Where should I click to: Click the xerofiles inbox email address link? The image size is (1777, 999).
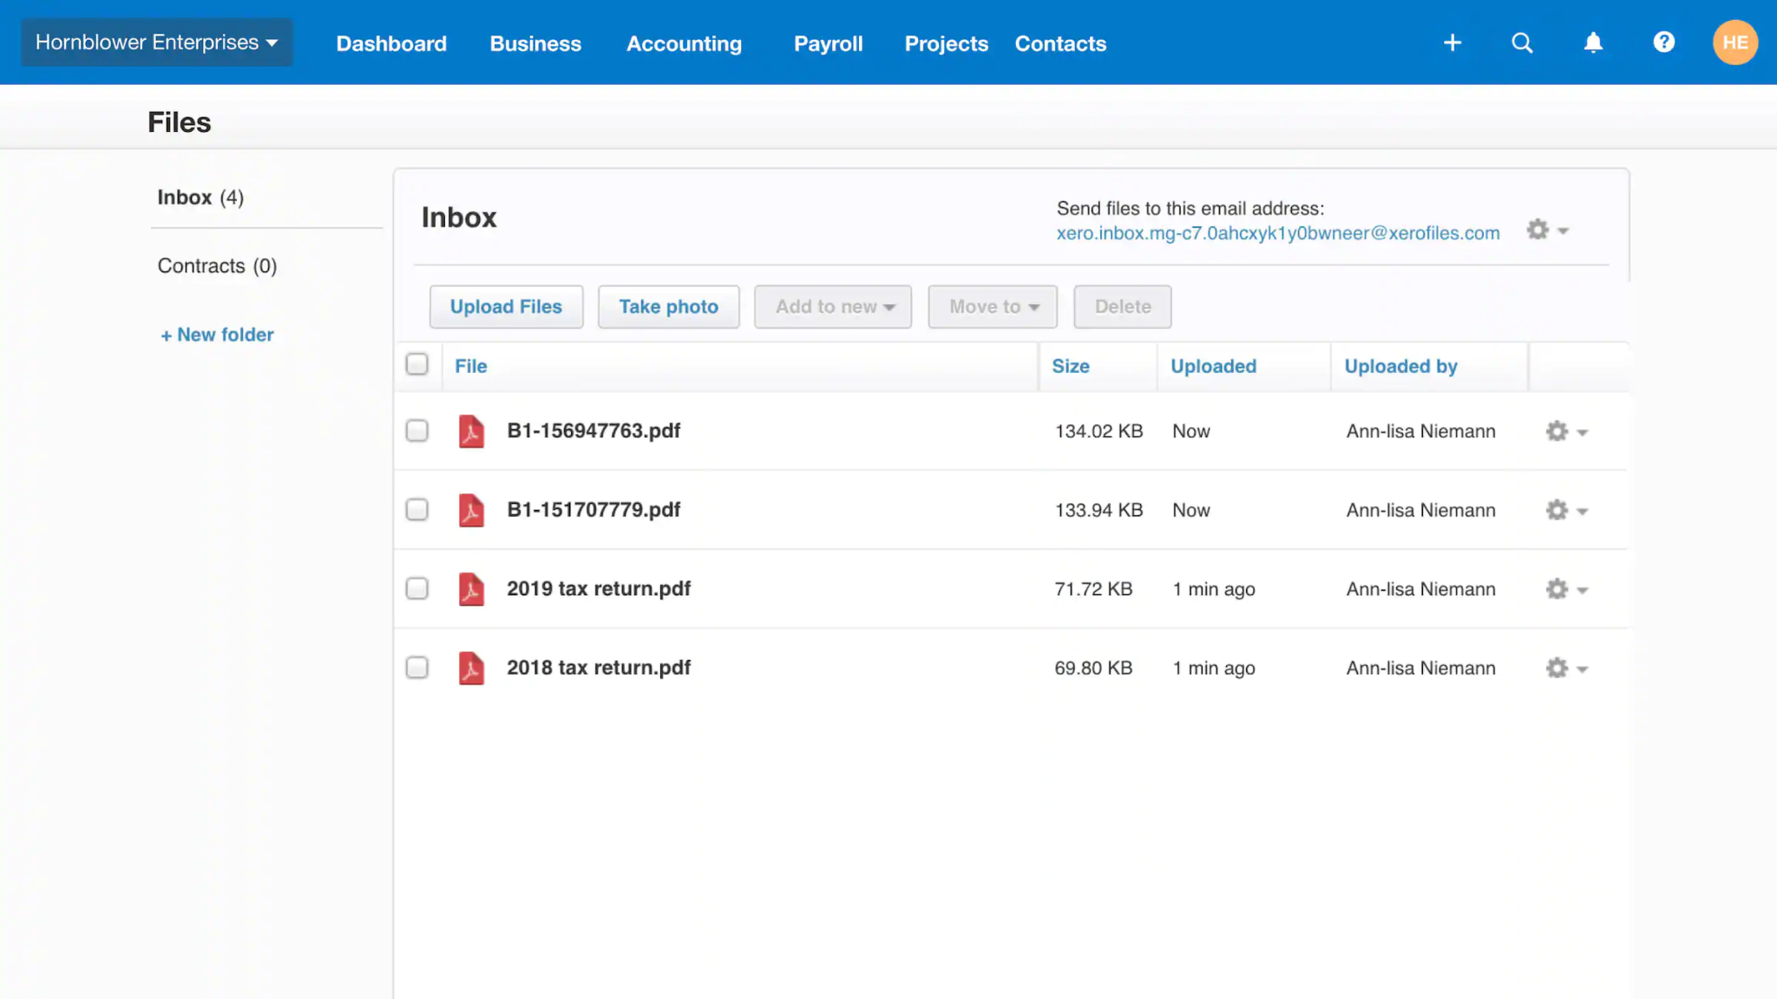pos(1278,233)
